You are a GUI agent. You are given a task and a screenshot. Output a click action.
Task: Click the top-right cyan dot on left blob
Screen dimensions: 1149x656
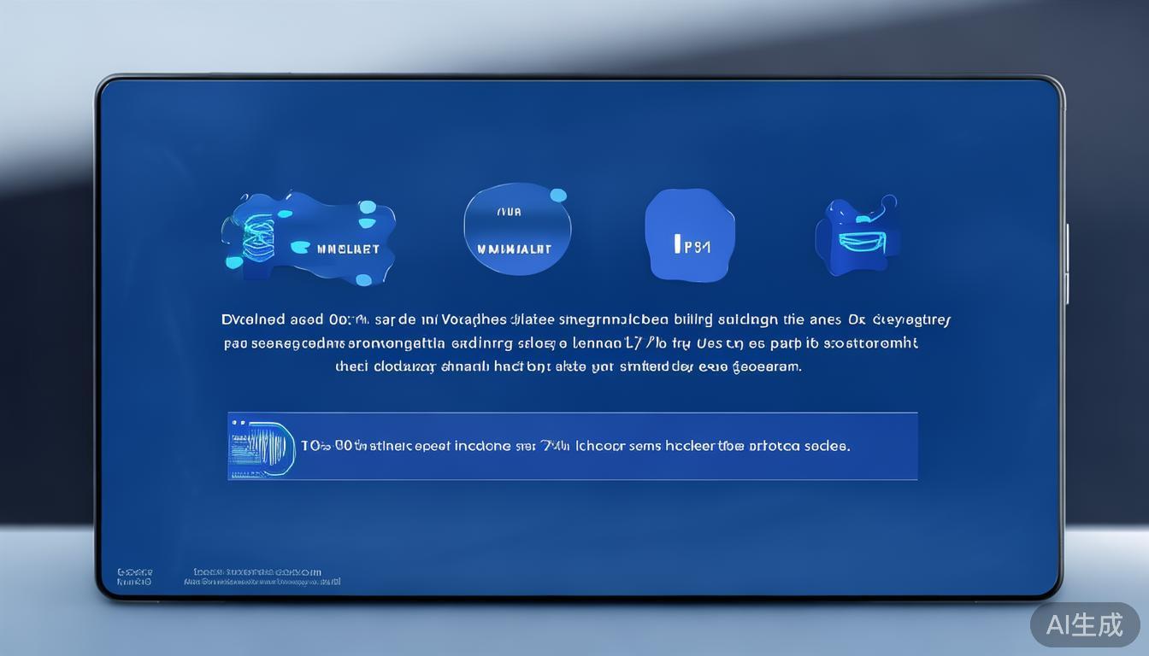point(368,208)
